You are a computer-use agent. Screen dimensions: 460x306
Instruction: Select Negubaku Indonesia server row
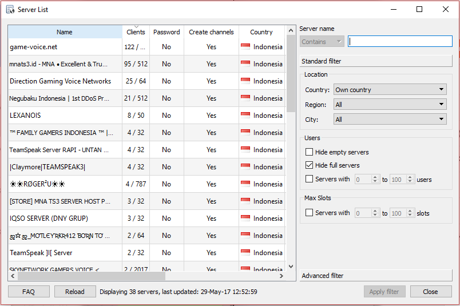tap(146, 98)
